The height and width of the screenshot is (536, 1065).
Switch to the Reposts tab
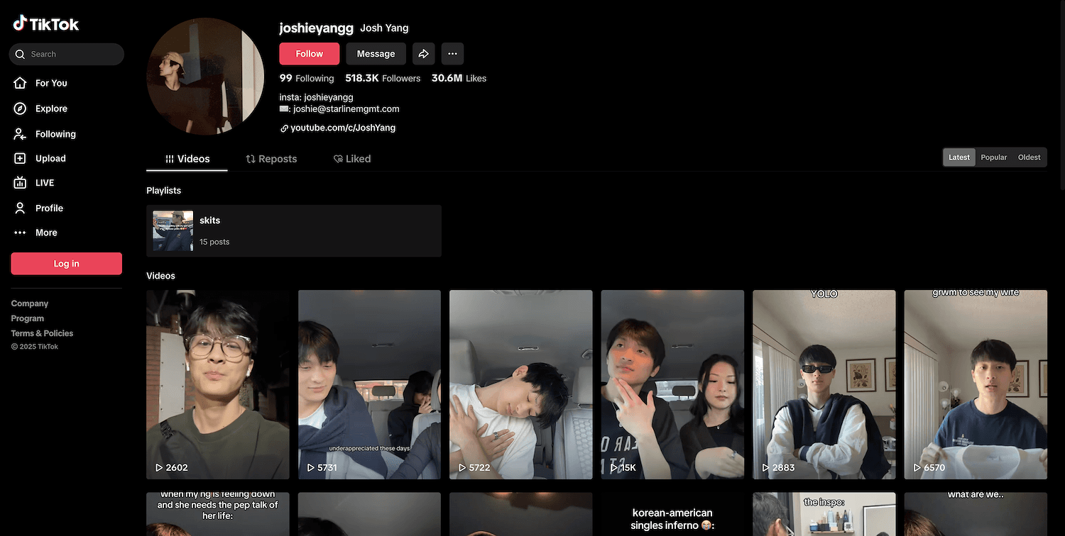tap(271, 159)
